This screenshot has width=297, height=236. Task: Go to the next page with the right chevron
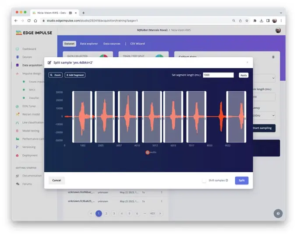(160, 213)
